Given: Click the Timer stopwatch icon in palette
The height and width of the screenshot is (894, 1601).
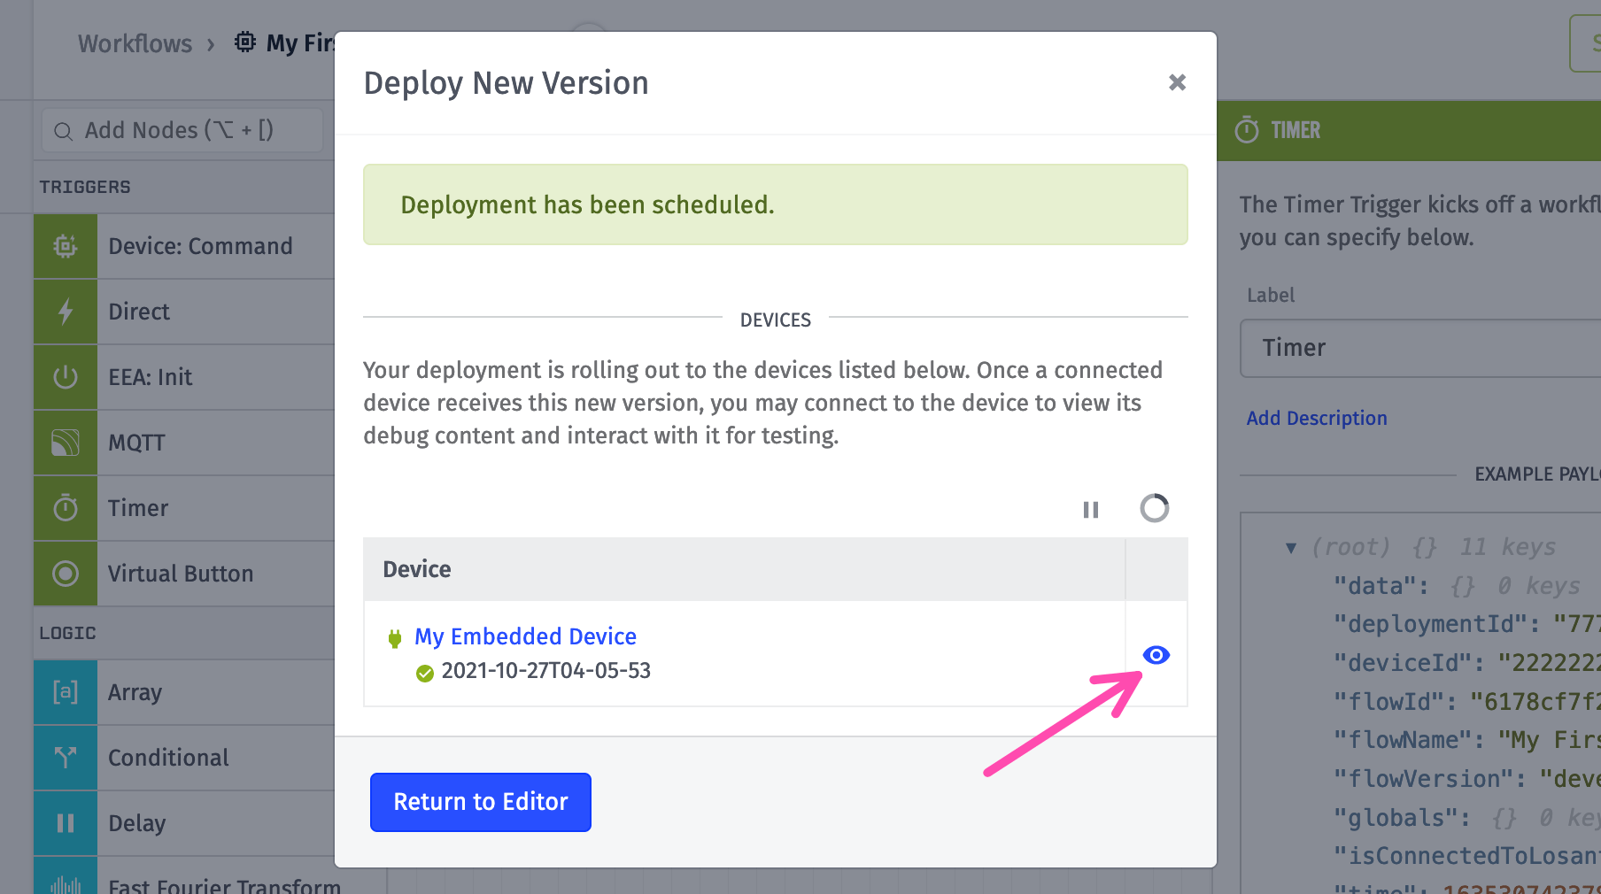Looking at the screenshot, I should (66, 508).
